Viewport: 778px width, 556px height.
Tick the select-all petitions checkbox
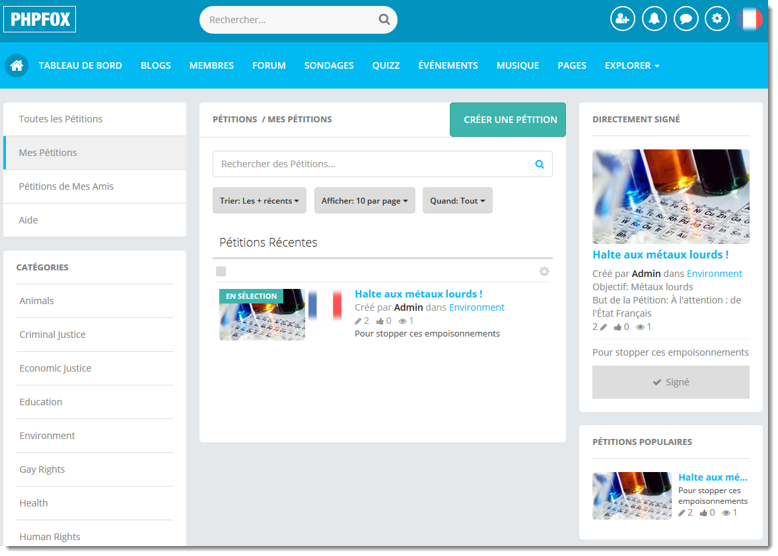tap(221, 271)
